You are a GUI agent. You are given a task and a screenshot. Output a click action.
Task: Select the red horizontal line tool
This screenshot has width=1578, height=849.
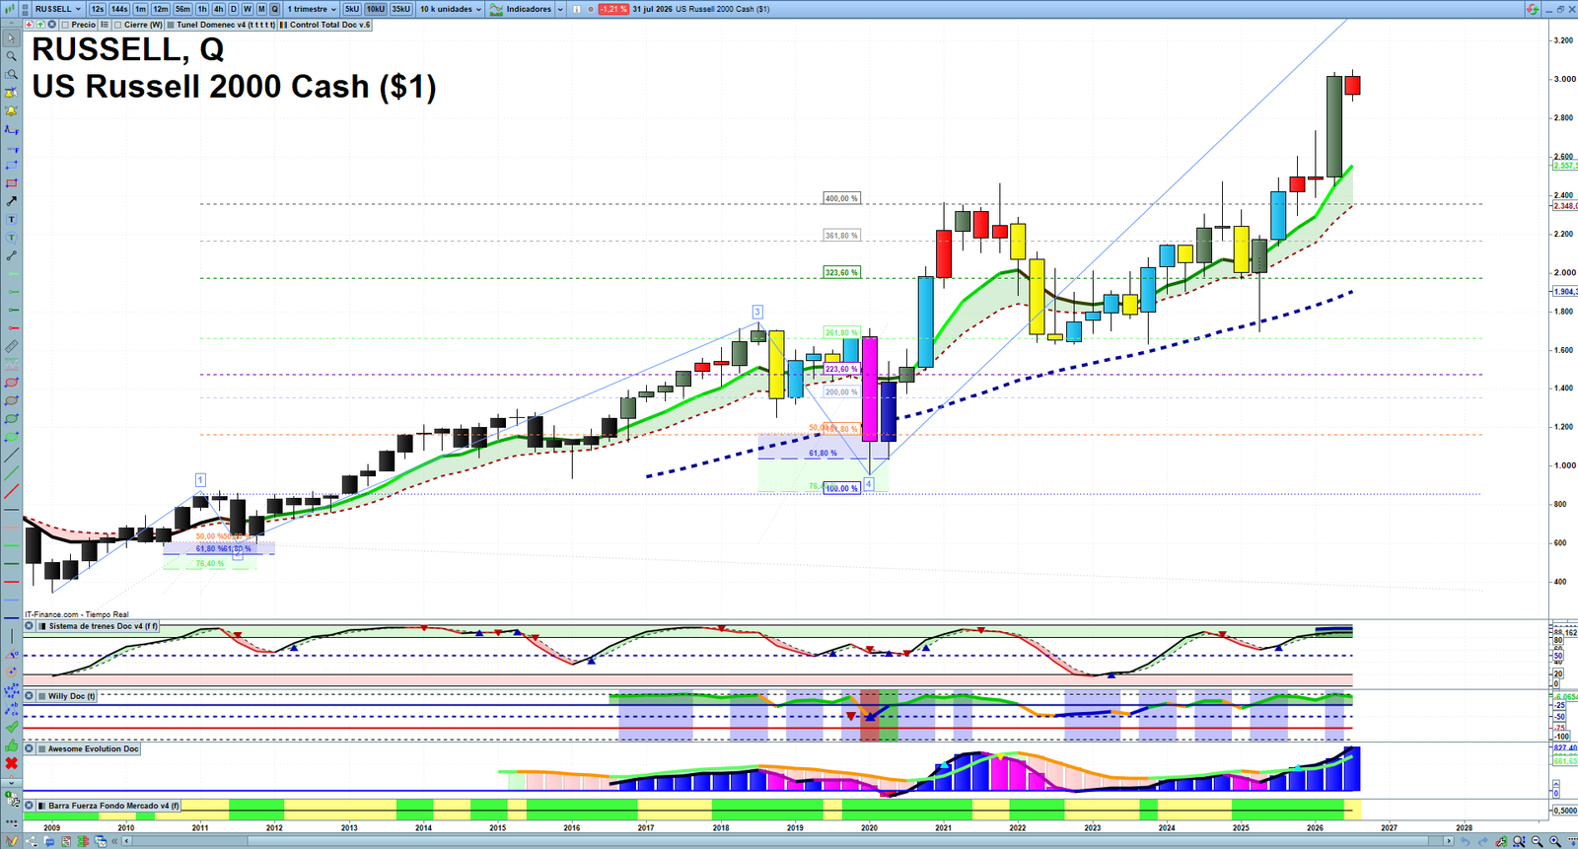tap(12, 582)
